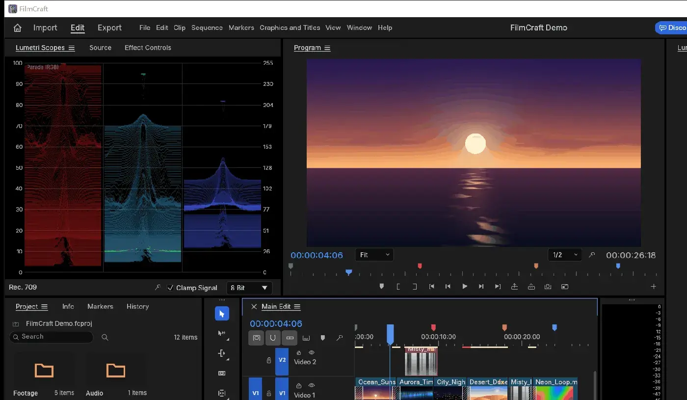Toggle snapping magnet in timeline
The image size is (687, 400).
pyautogui.click(x=273, y=338)
